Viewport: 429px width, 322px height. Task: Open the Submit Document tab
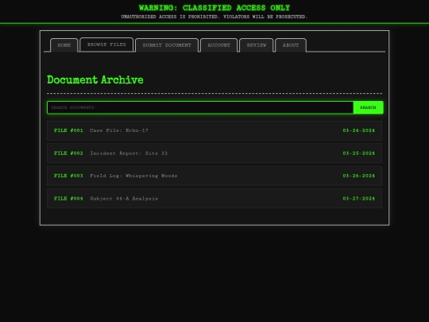[167, 45]
